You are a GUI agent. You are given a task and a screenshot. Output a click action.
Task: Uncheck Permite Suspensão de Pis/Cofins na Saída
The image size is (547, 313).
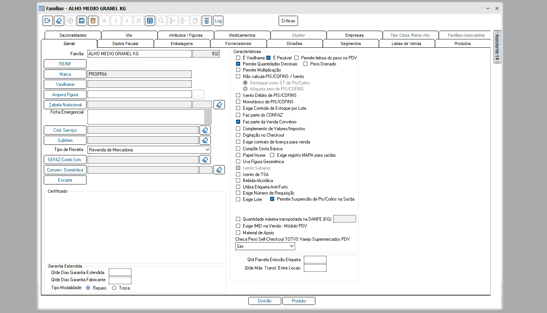point(272,199)
